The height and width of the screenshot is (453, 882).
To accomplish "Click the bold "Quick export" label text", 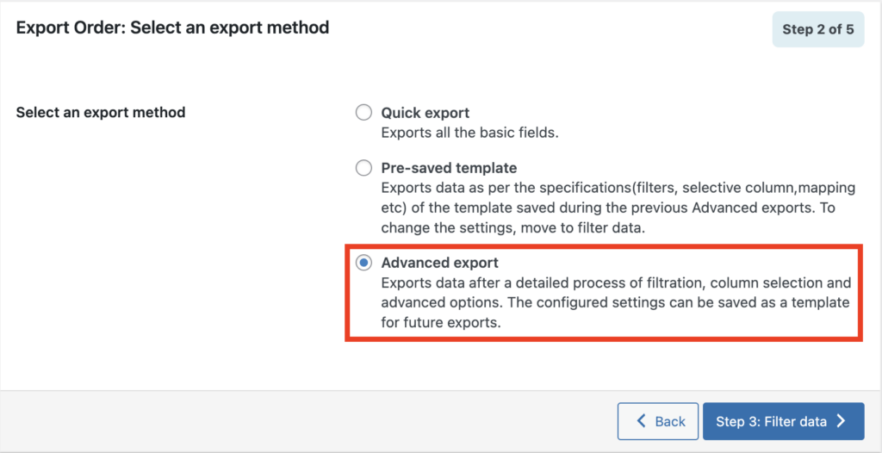I will (x=425, y=113).
